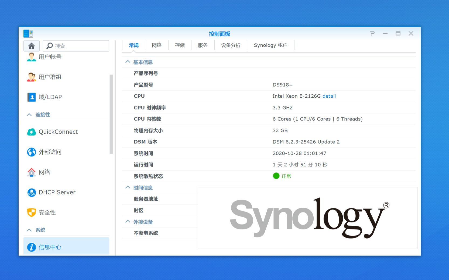
Task: Select the 用户群组 groups icon
Action: pyautogui.click(x=32, y=77)
